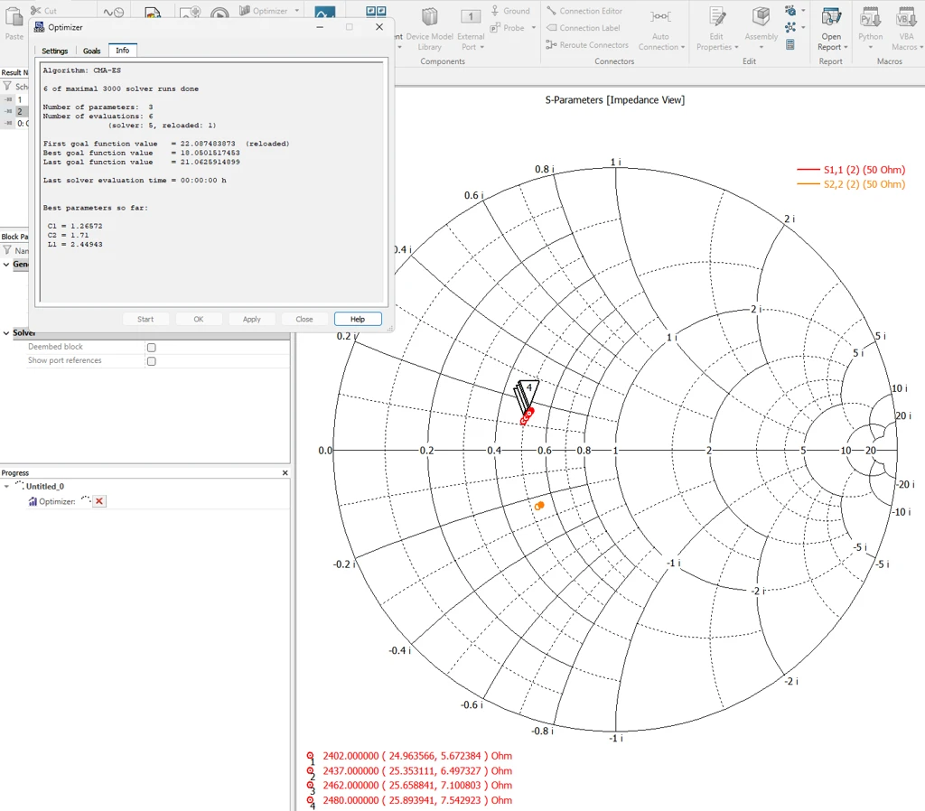Click the Python macros icon

point(870,16)
